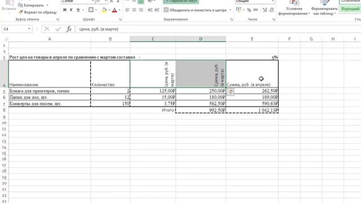Toggle Wrap Text (Перенести текст)
The width and height of the screenshot is (361, 203).
click(180, 1)
